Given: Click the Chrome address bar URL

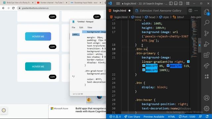Looking at the screenshot, I should pos(35,8).
